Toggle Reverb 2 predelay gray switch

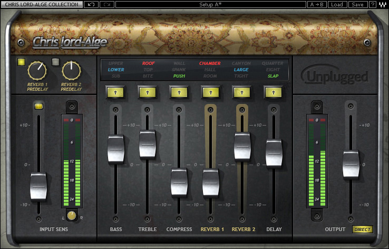(55, 62)
